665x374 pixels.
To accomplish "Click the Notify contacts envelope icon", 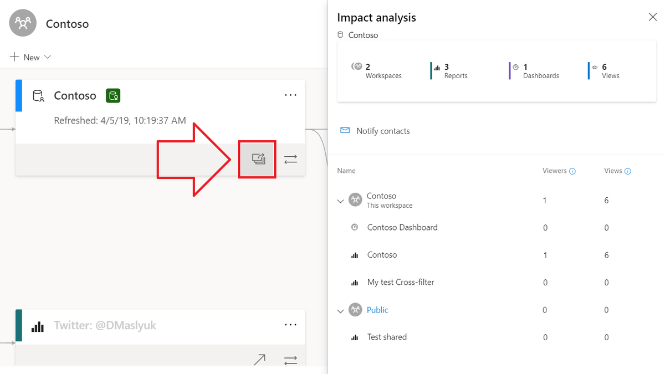I will (345, 131).
